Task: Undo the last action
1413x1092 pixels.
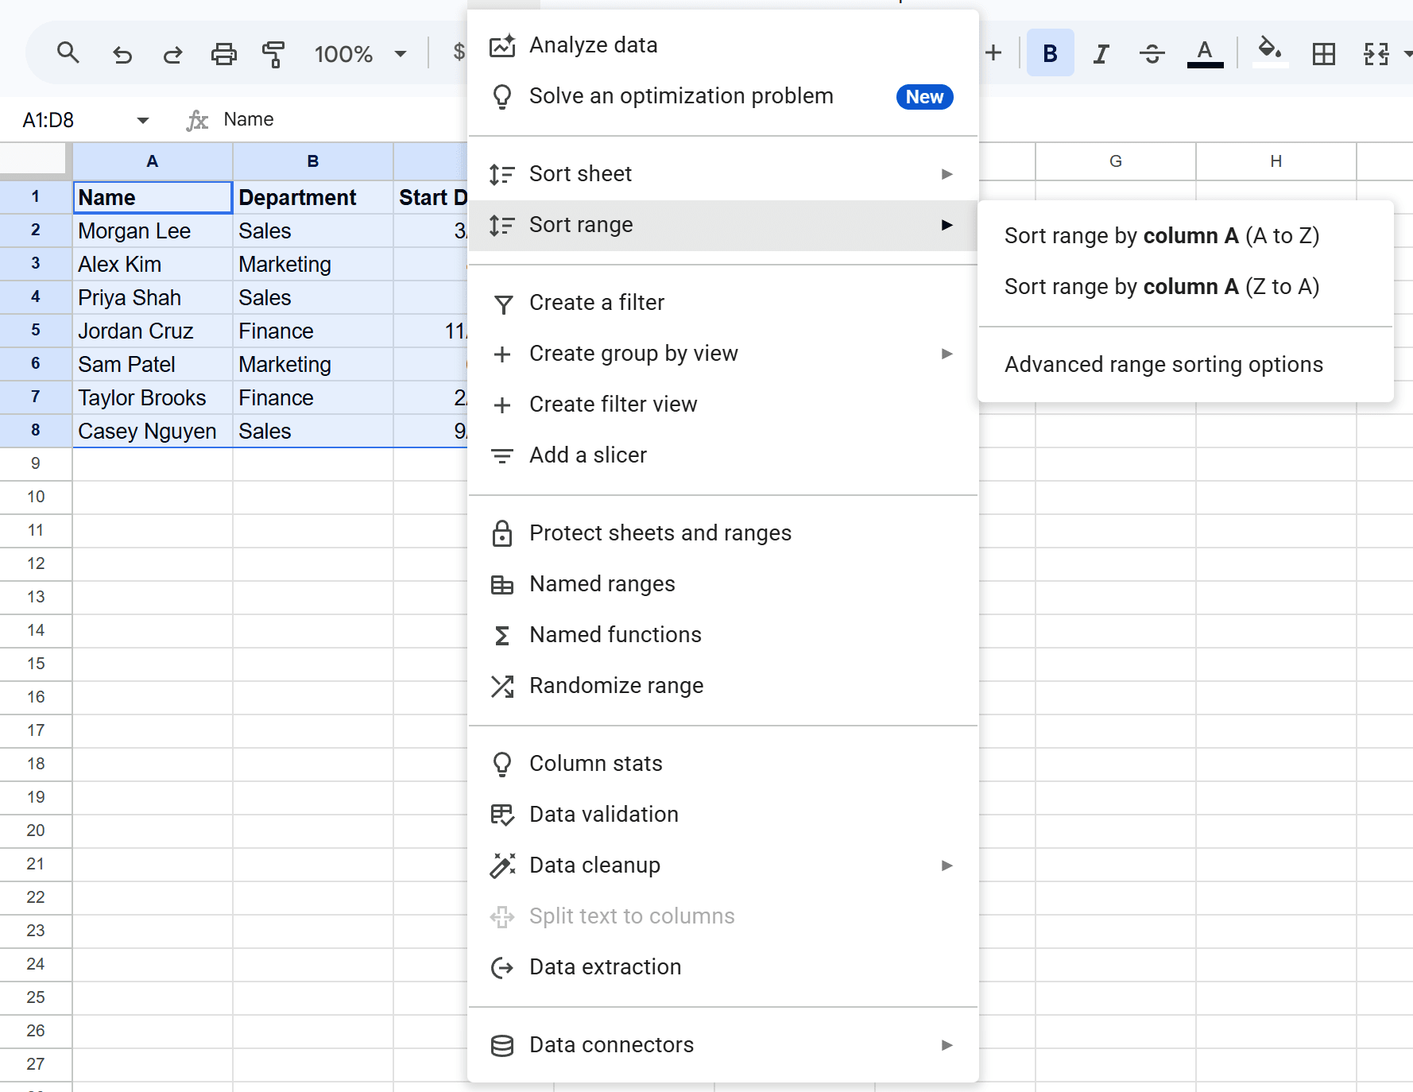Action: (122, 54)
